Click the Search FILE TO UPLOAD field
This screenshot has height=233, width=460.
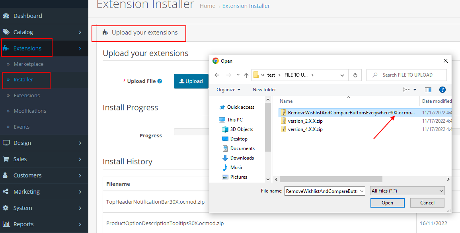(410, 75)
